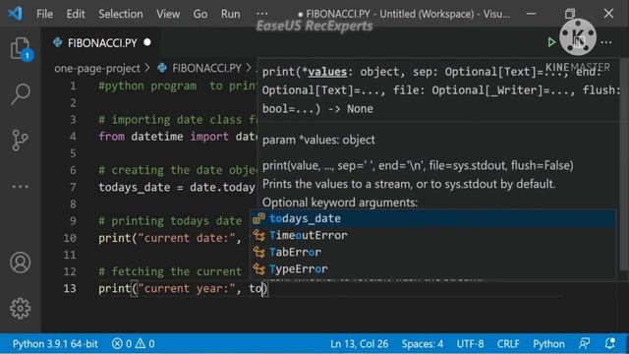
Task: Click one-page-project breadcrumb
Action: tap(97, 68)
